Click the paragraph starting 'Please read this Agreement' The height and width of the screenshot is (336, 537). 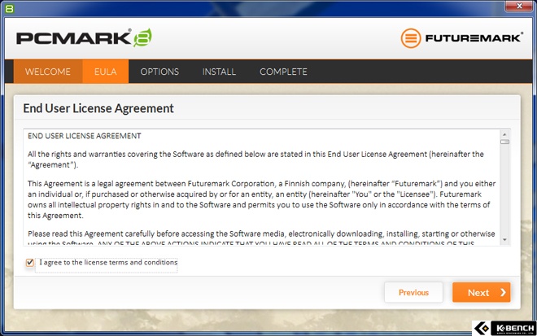pos(261,237)
